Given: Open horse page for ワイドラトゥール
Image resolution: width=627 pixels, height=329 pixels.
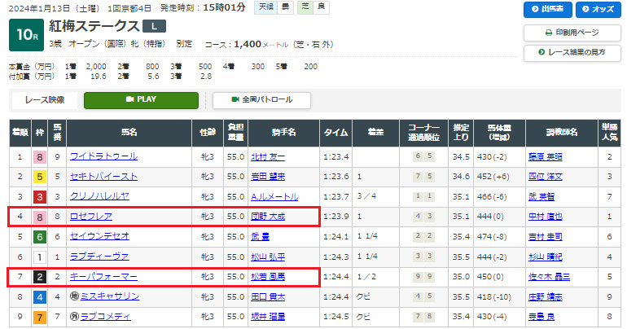Looking at the screenshot, I should pos(103,156).
